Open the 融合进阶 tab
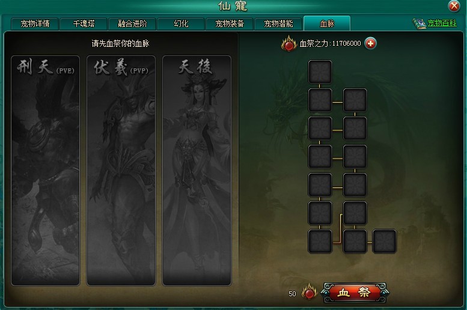The image size is (467, 310). (x=132, y=24)
